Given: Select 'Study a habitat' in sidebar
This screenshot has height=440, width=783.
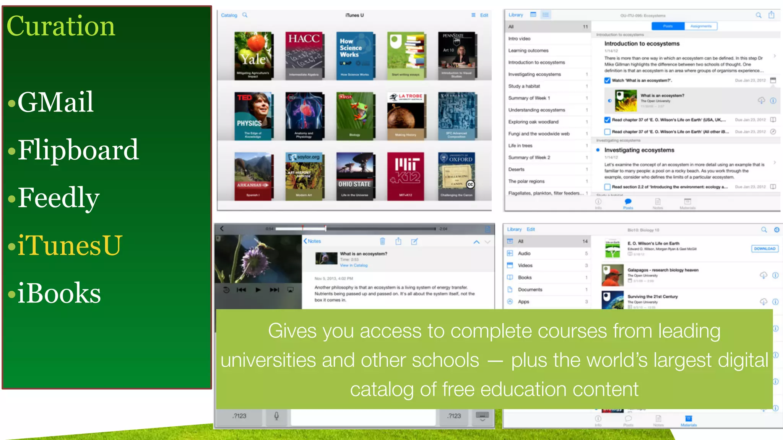Looking at the screenshot, I should (x=548, y=86).
